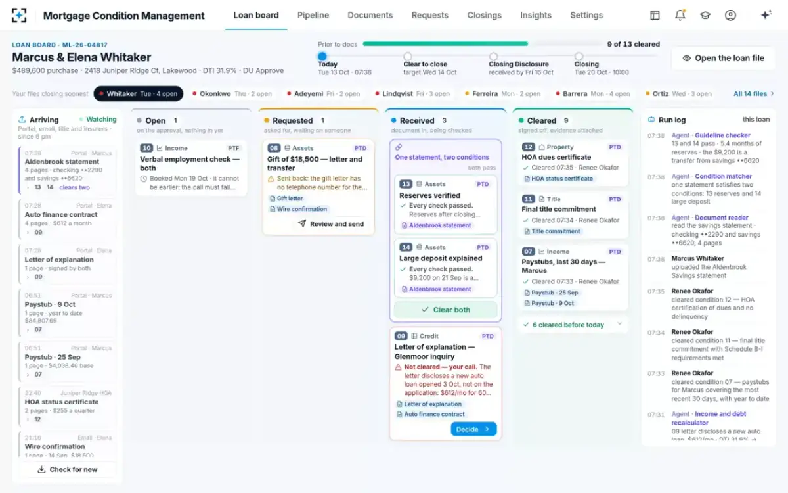Screen dimensions: 788x493
Task: Open the Gift letter attachment chip
Action: 286,199
